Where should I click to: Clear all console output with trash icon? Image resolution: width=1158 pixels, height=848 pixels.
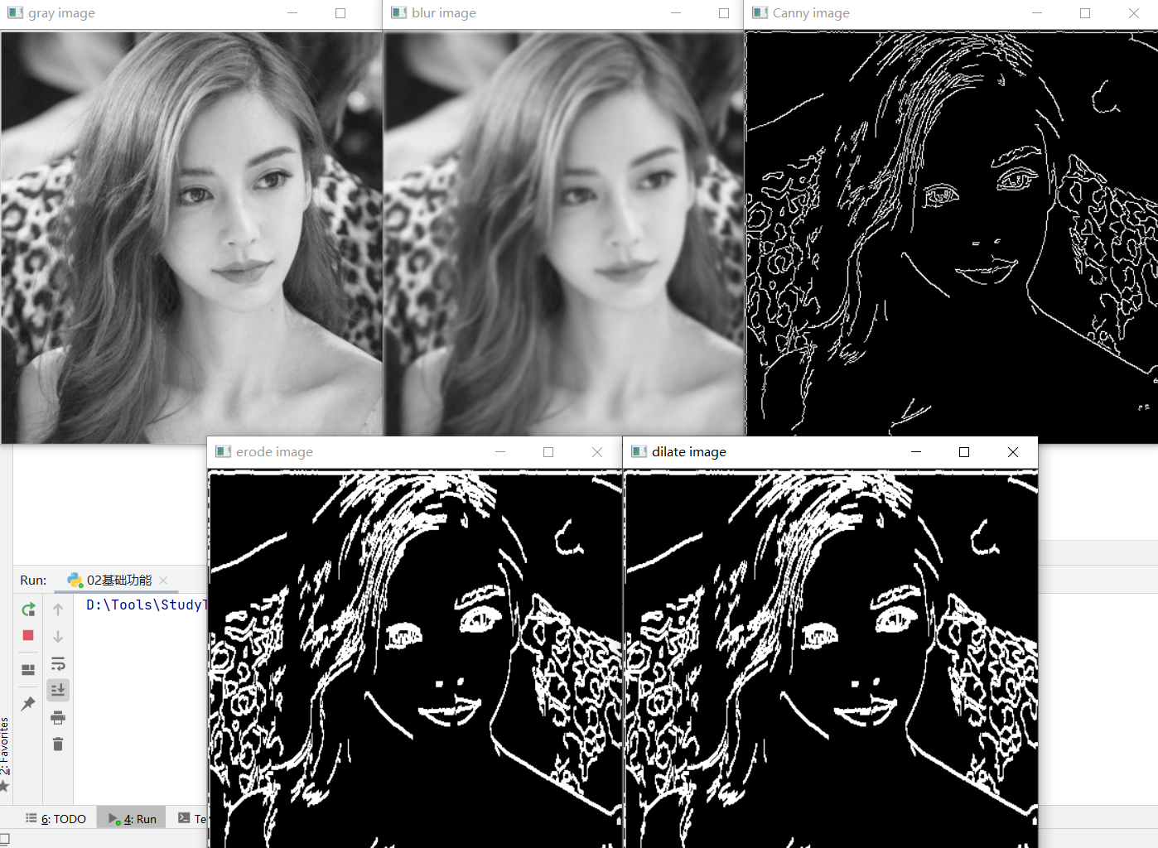tap(58, 744)
